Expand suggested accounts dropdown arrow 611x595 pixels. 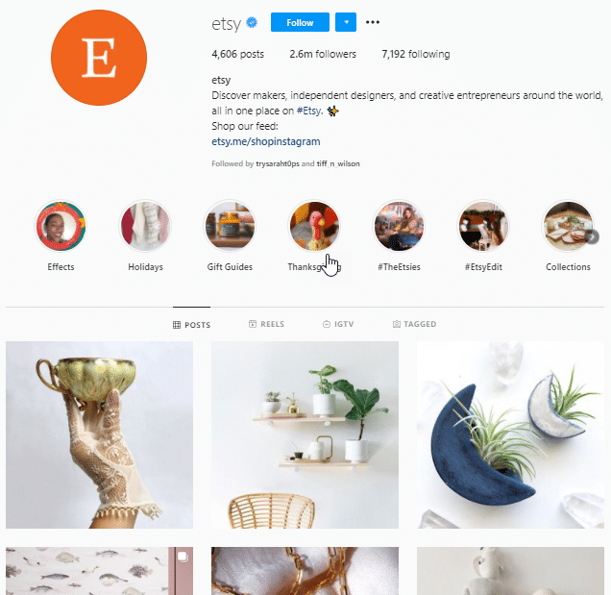click(346, 22)
